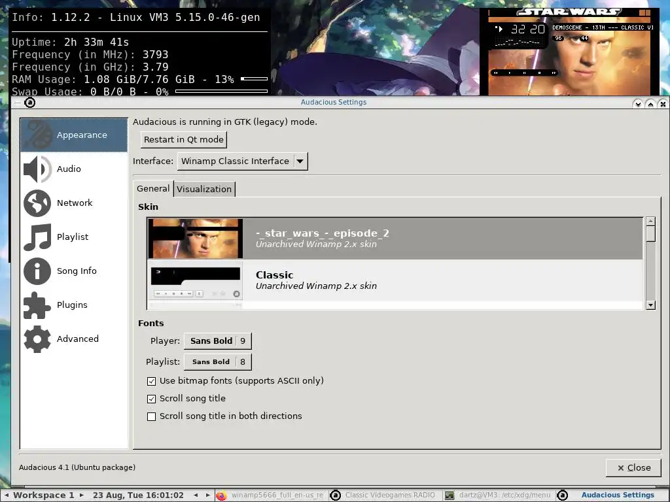Viewport: 670px width, 502px height.
Task: Toggle Scroll song title checkbox
Action: pyautogui.click(x=151, y=399)
